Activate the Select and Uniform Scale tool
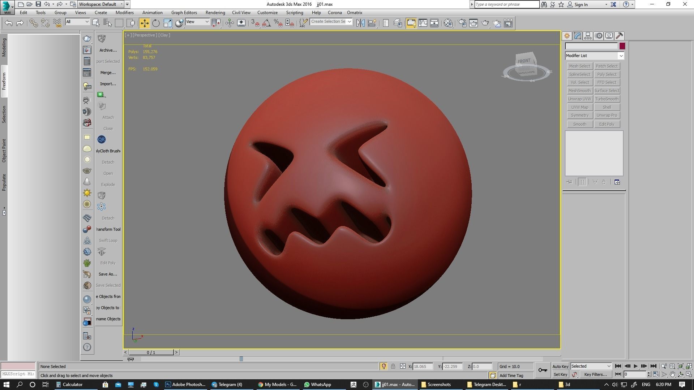 168,23
